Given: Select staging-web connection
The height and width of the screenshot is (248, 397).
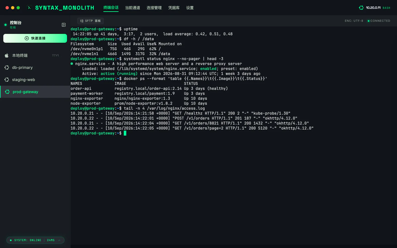Looking at the screenshot, I should click(35, 80).
